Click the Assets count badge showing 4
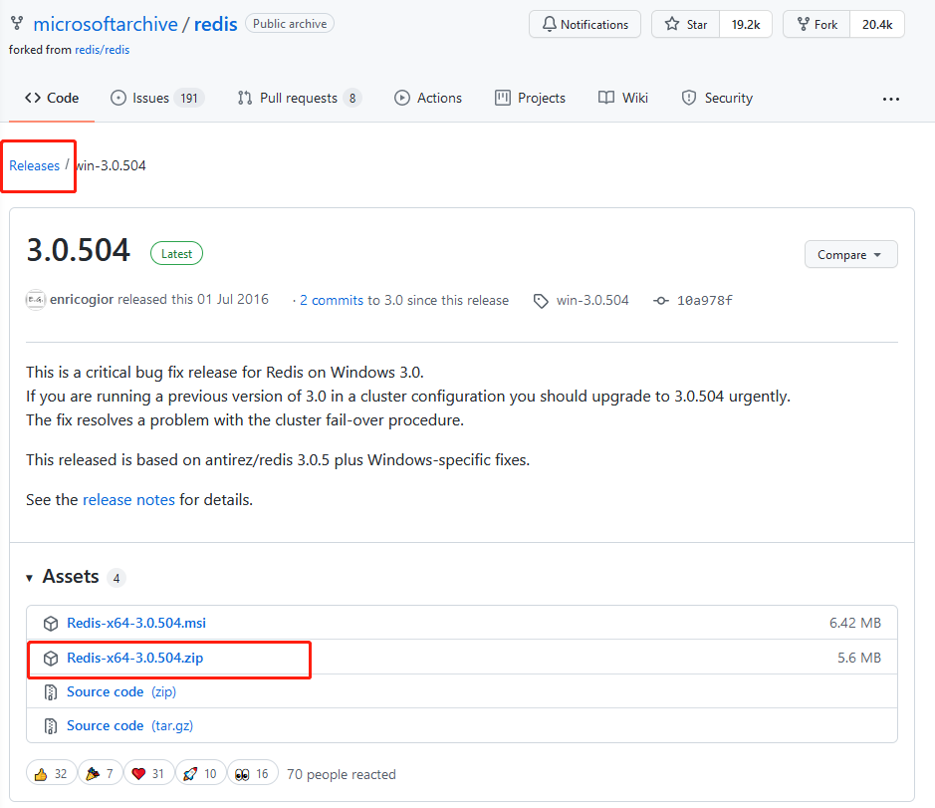 117,578
